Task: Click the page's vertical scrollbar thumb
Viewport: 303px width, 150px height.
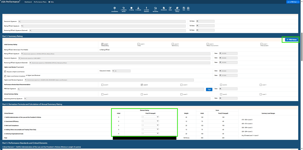Action: point(302,47)
